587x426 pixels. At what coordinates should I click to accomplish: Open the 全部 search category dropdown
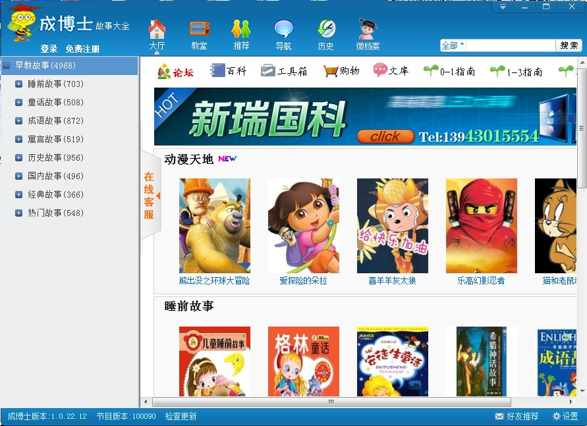coord(453,45)
